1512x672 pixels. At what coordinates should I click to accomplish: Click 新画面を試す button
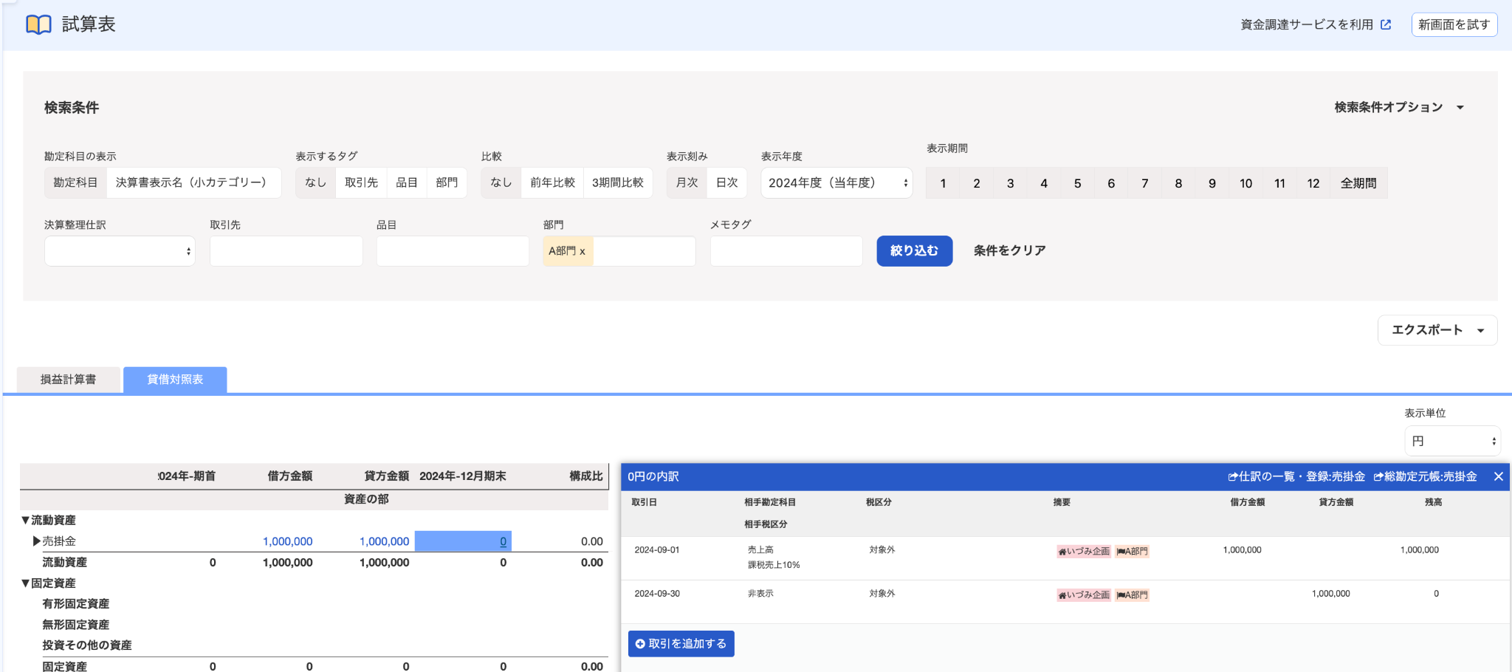pos(1454,24)
